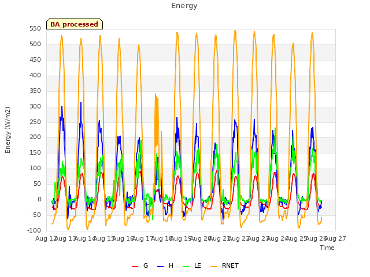Image resolution: width=370 pixels, height=277 pixels.
Task: Click the Aug 27 x-axis tick label
Action: pyautogui.click(x=335, y=238)
